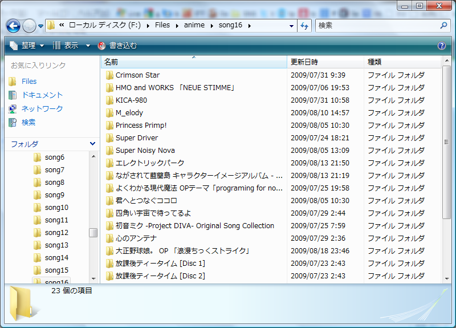Select song15 in folder tree
The width and height of the screenshot is (456, 328).
56,270
